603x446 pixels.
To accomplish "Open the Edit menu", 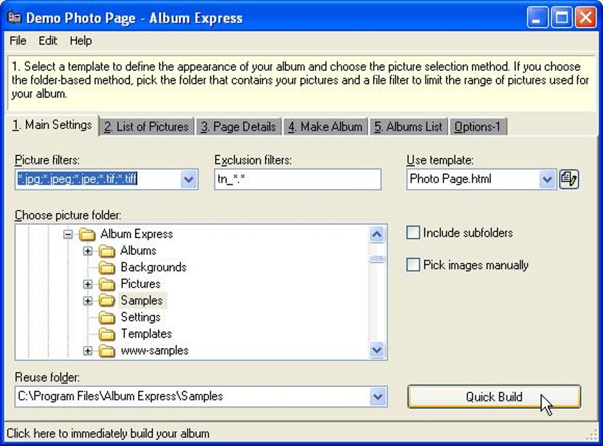I will pos(48,40).
